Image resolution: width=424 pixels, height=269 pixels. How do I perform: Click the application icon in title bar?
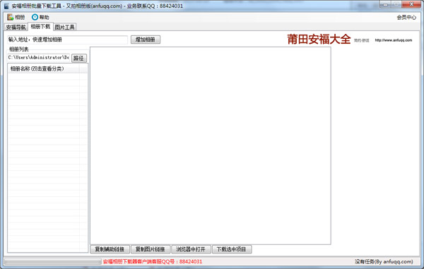[x=6, y=6]
